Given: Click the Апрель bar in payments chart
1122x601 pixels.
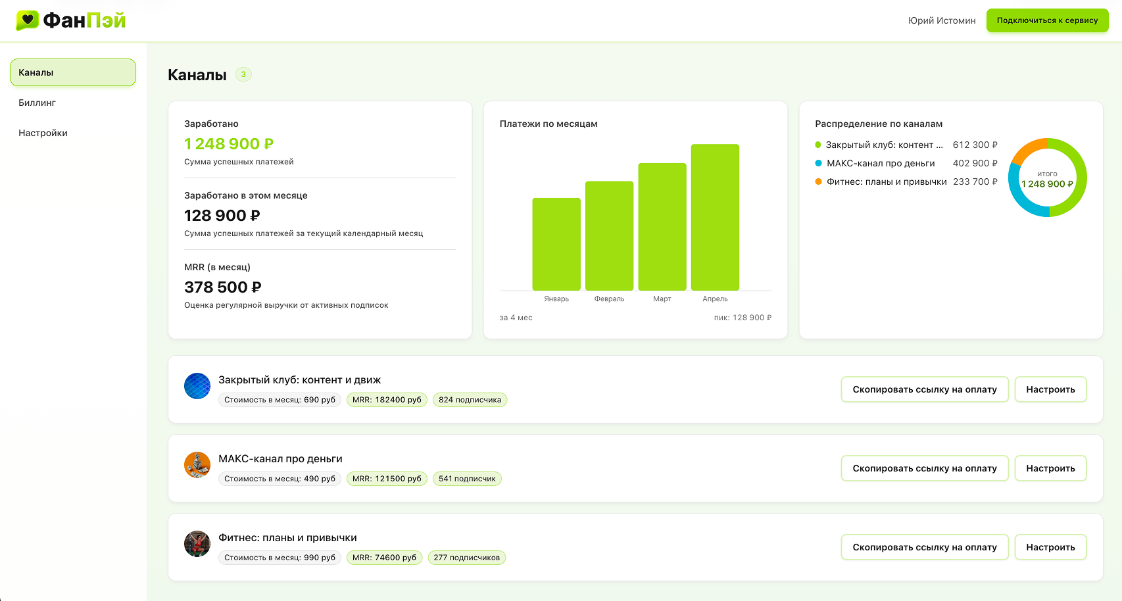Looking at the screenshot, I should (715, 217).
